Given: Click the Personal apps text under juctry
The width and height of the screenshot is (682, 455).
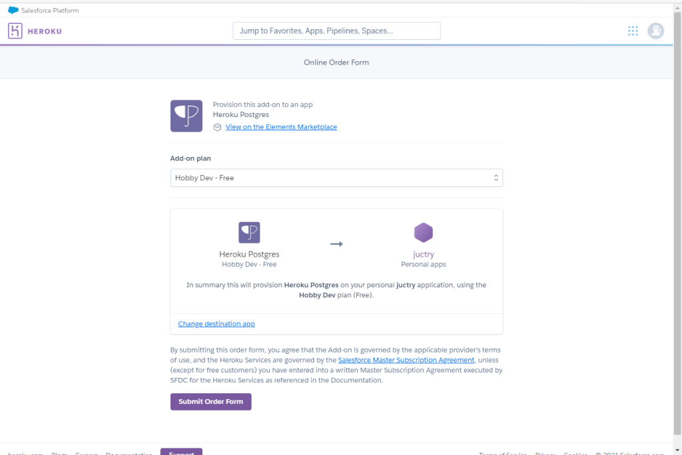Looking at the screenshot, I should click(x=423, y=264).
